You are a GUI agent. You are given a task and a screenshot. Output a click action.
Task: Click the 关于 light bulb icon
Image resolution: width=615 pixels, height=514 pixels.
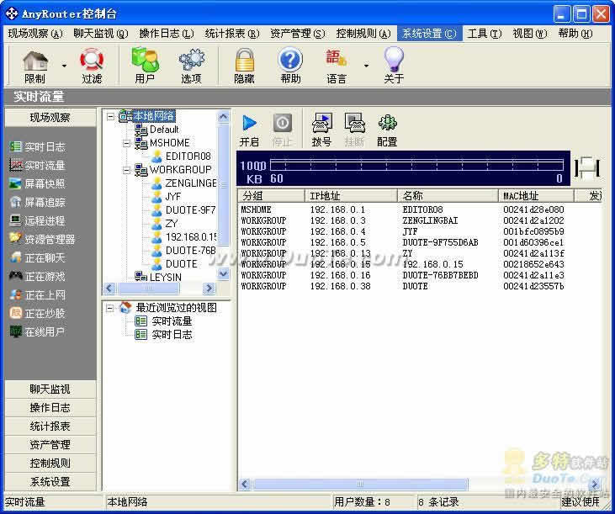point(394,60)
